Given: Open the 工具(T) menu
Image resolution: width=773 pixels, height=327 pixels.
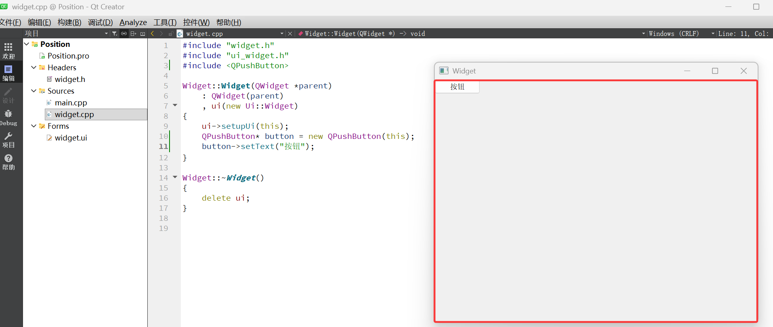Looking at the screenshot, I should point(165,22).
